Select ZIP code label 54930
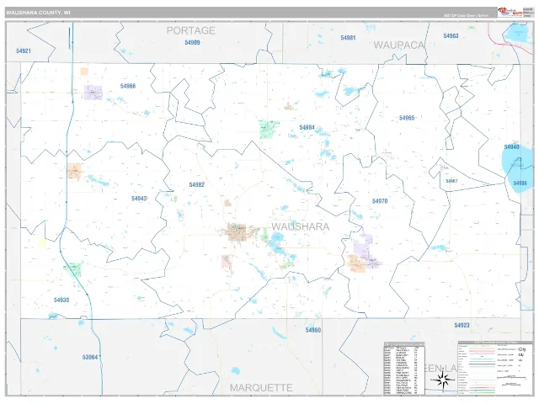539x404 pixels. [x=61, y=300]
